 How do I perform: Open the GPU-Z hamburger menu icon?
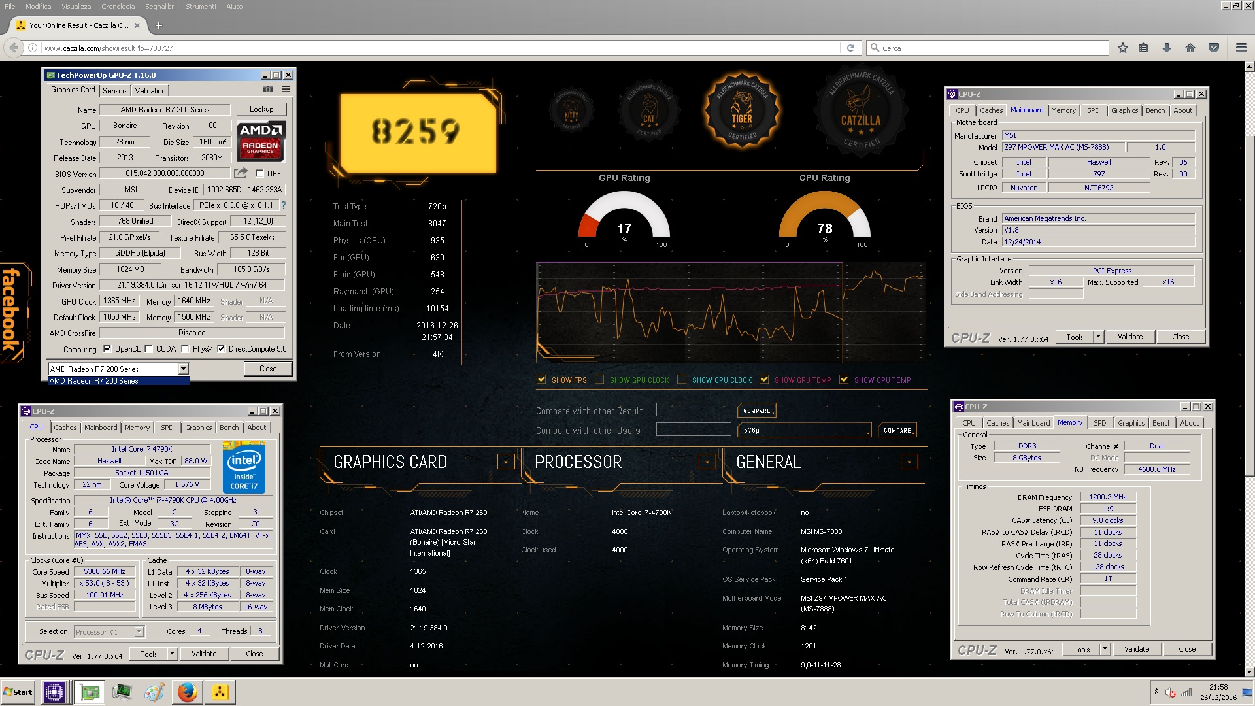point(286,89)
